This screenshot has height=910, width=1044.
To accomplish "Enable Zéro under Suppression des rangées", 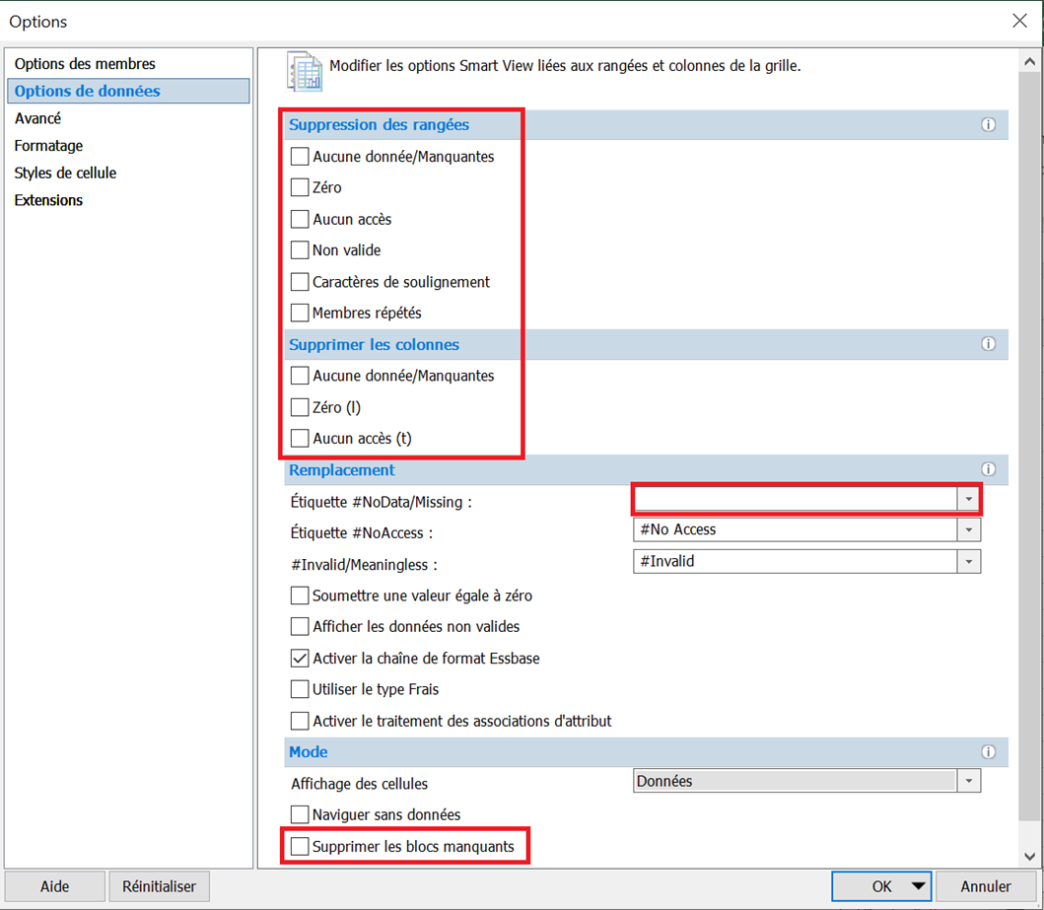I will (x=300, y=188).
